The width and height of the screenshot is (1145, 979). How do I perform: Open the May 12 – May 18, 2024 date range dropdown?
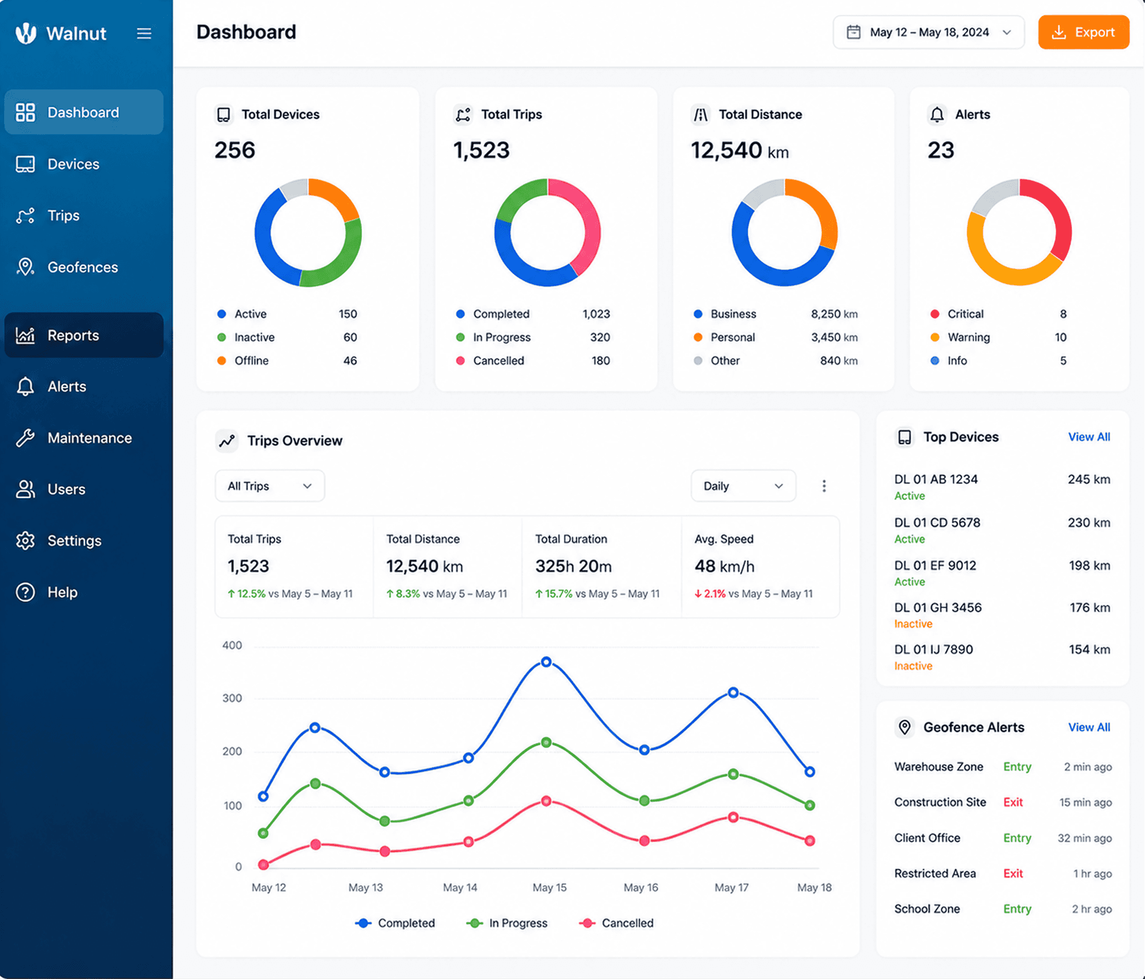click(929, 32)
